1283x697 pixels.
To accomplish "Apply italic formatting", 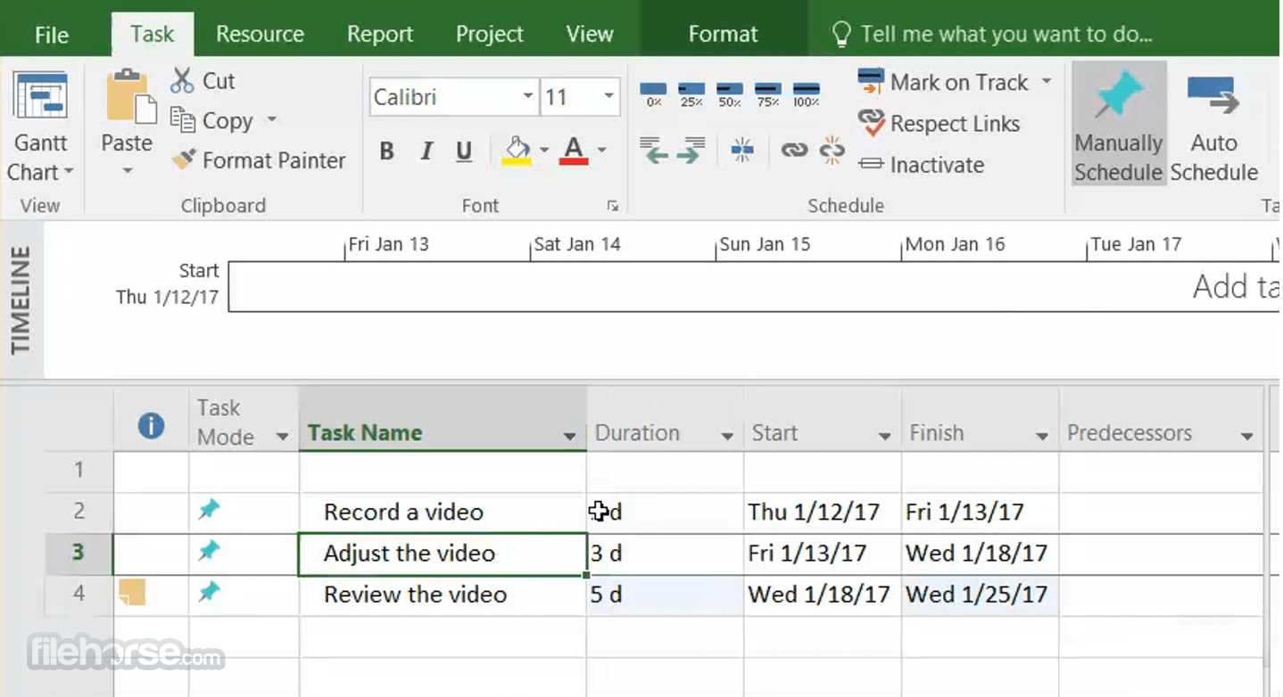I will (426, 152).
